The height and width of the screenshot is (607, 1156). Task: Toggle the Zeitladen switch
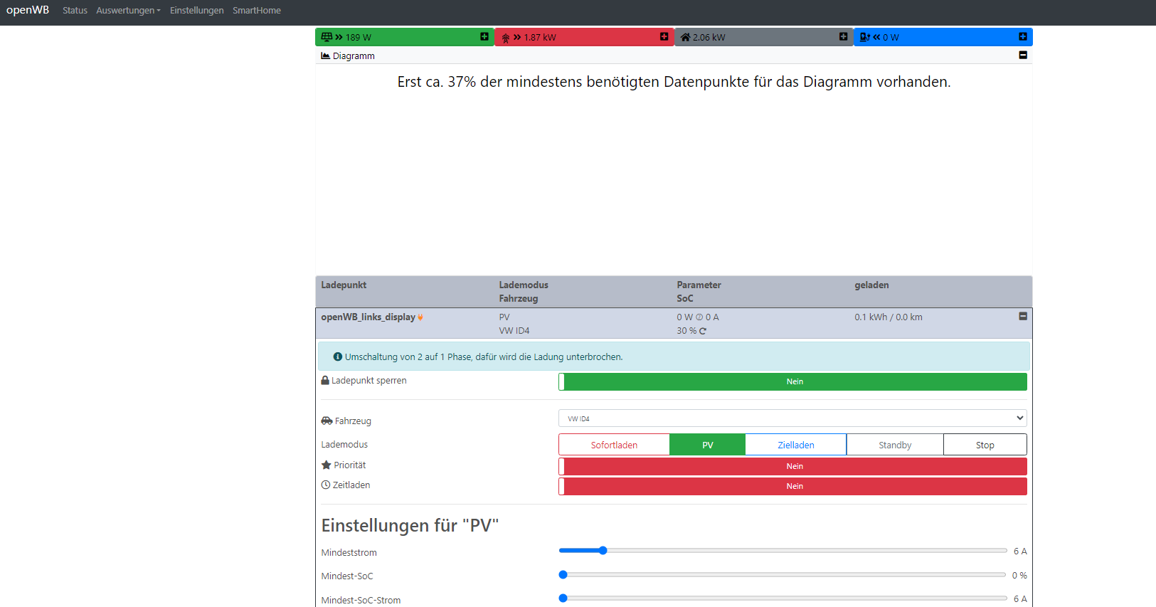(792, 487)
